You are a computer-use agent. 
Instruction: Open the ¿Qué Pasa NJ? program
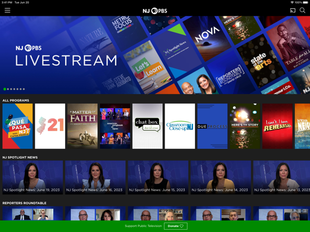coord(17,126)
